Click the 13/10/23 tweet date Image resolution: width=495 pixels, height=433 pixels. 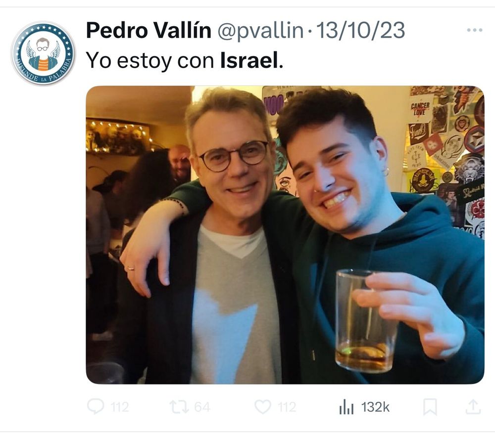click(360, 30)
